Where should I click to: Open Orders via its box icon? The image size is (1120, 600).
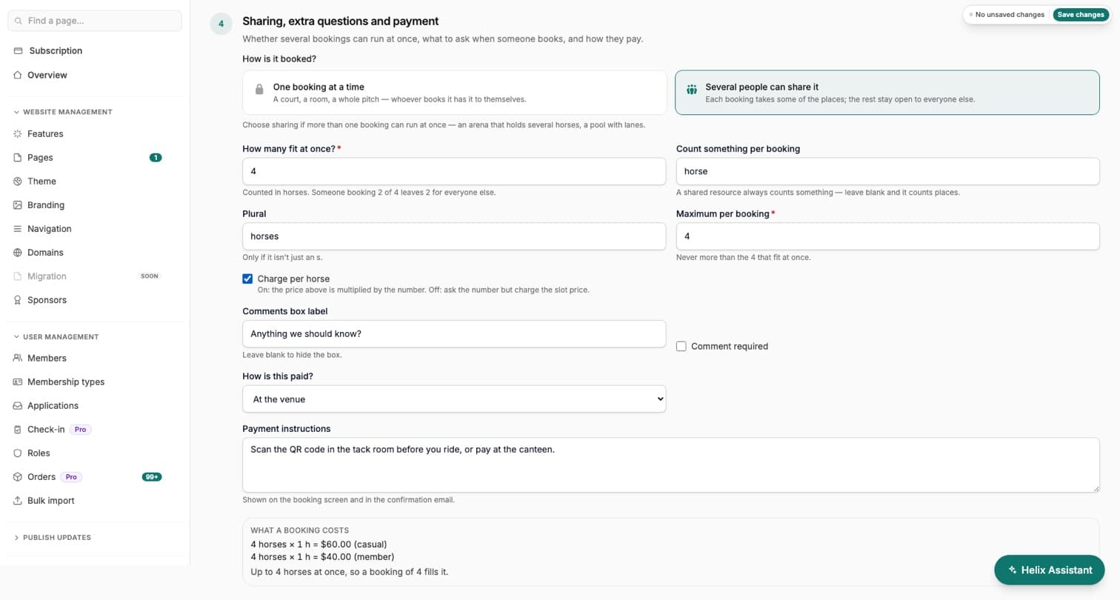tap(18, 477)
